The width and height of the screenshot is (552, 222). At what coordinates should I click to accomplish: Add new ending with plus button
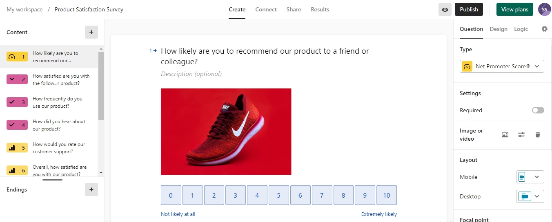(91, 189)
